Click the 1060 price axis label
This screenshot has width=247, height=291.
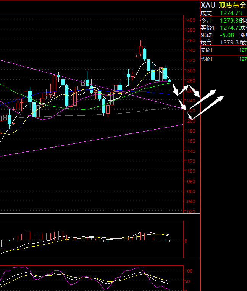coord(190,191)
